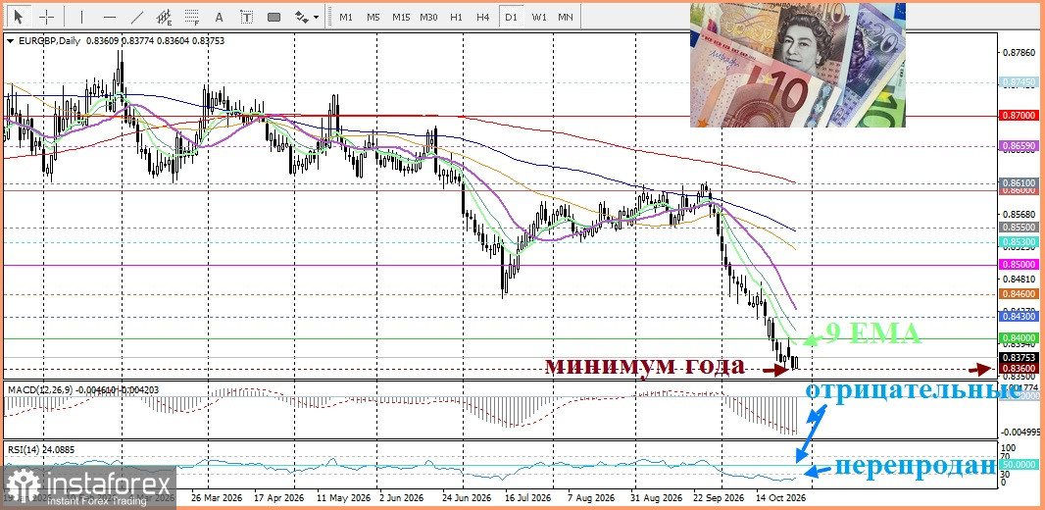
Task: Activate the crosshair tool
Action: [47, 17]
